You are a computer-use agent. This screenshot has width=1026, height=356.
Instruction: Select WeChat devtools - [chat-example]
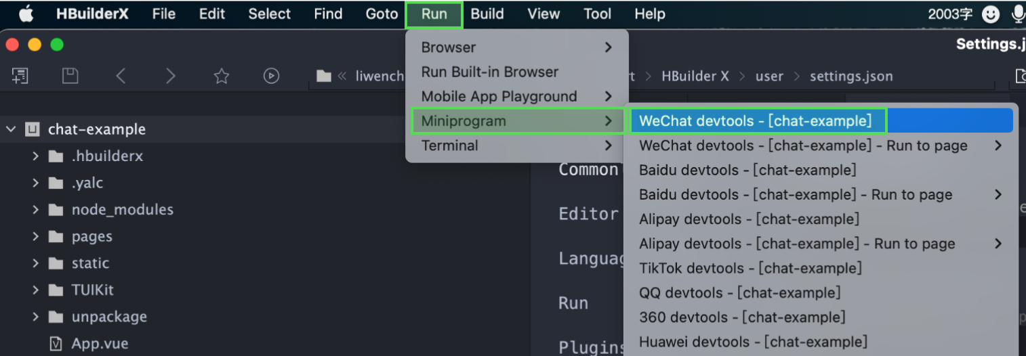click(x=756, y=121)
